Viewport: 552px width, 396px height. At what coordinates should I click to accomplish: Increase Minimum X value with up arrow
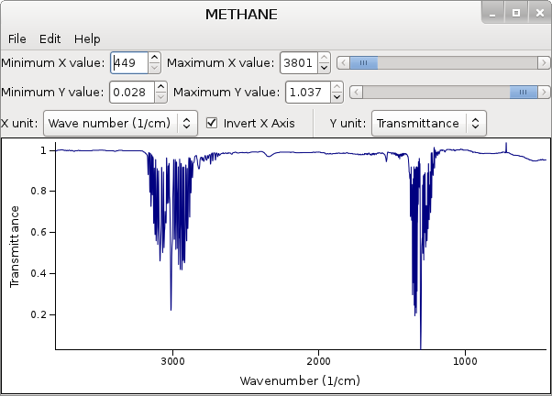coord(154,58)
